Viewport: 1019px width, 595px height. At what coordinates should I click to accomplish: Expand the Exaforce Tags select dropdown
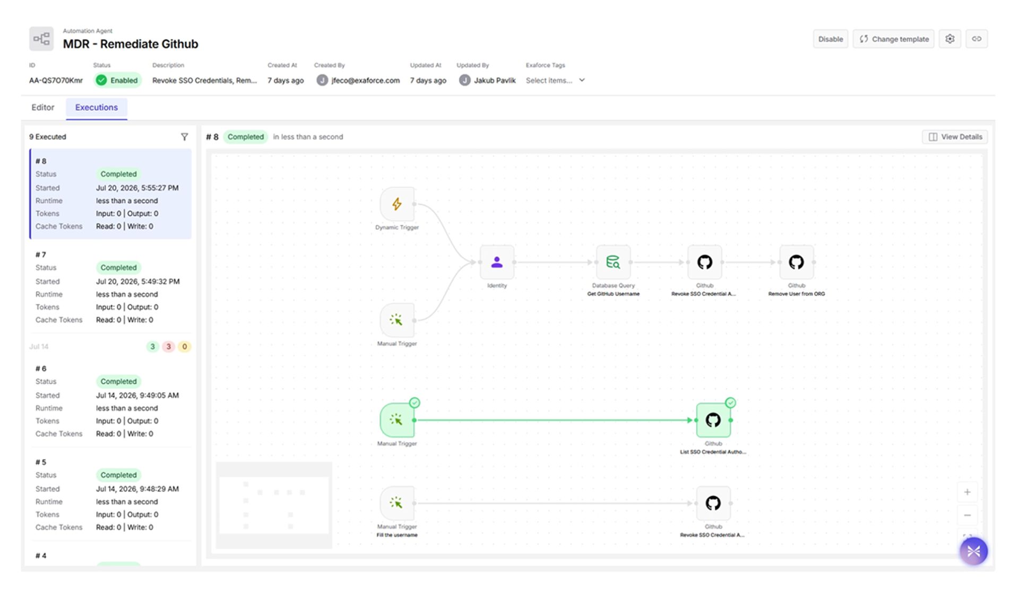pyautogui.click(x=555, y=81)
